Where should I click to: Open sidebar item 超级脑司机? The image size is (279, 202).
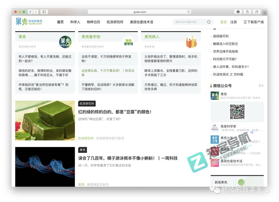coord(221,36)
